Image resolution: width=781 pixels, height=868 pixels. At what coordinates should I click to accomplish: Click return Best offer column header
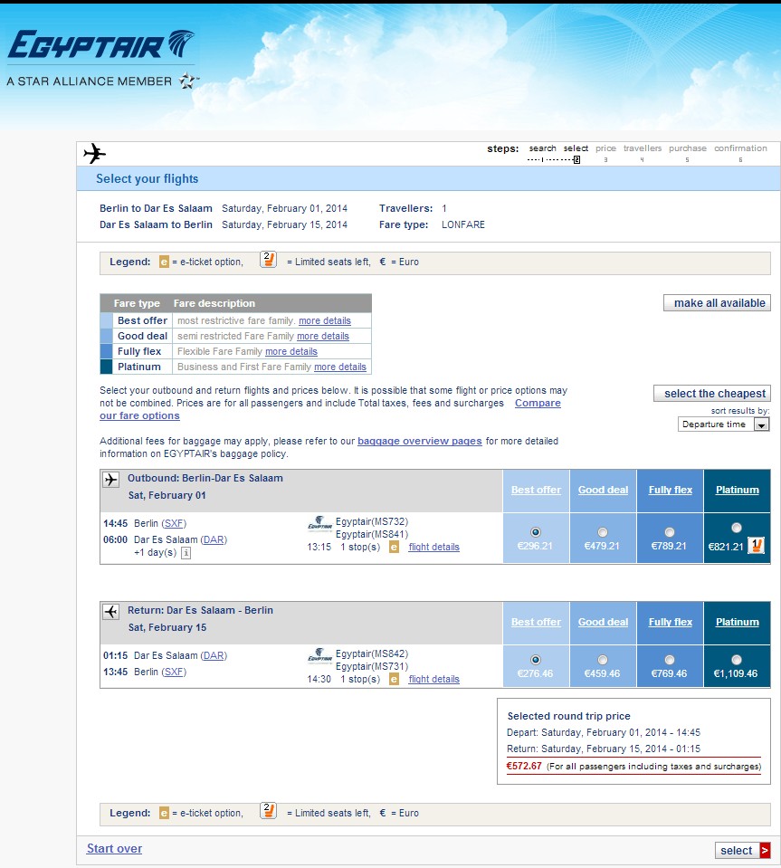click(x=536, y=622)
